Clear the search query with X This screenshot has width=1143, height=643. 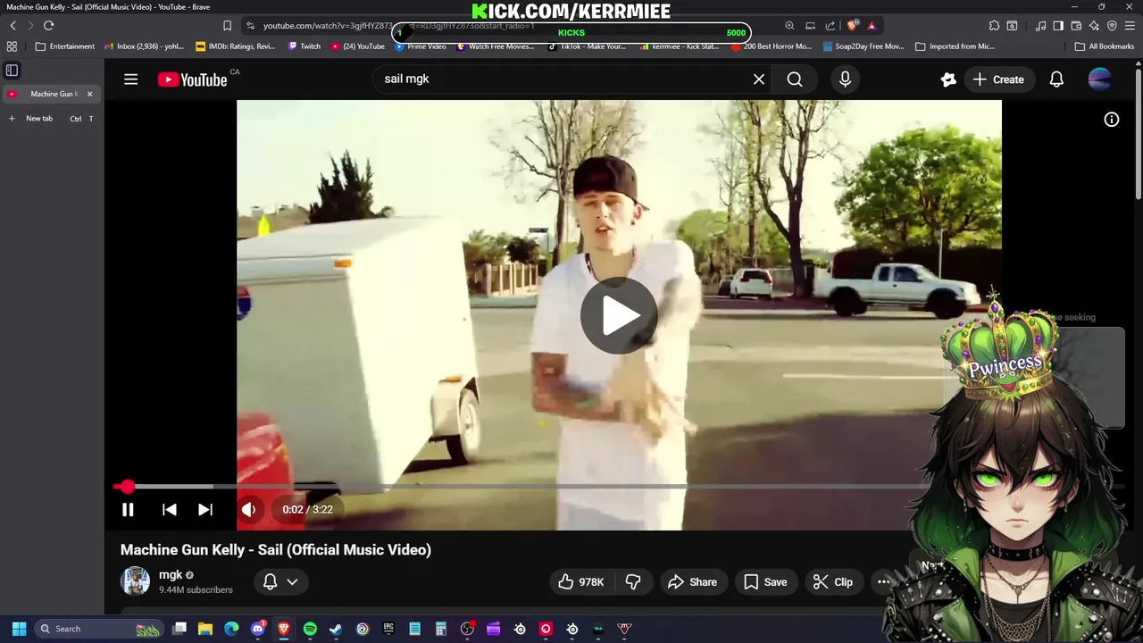[x=759, y=79]
